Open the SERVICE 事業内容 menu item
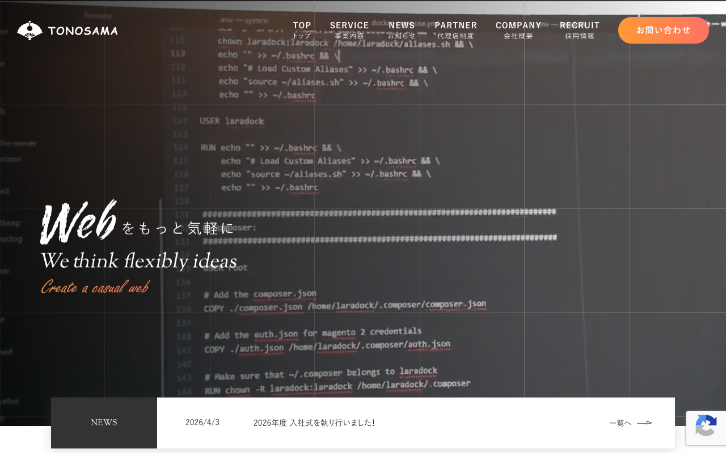Image resolution: width=726 pixels, height=453 pixels. tap(349, 30)
